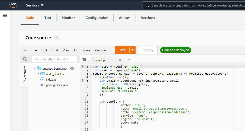Click the '/v2/email/suppression/addresses' path string

point(160,112)
